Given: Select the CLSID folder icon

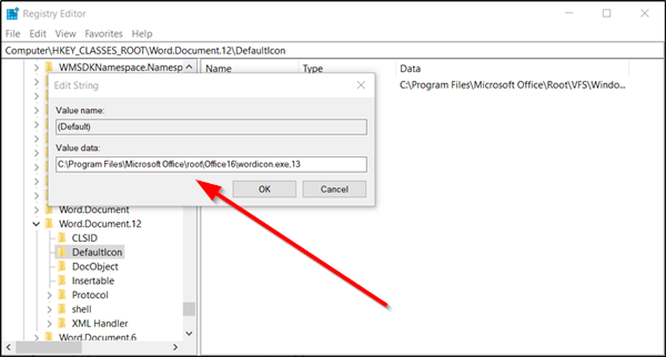Looking at the screenshot, I should pyautogui.click(x=62, y=238).
